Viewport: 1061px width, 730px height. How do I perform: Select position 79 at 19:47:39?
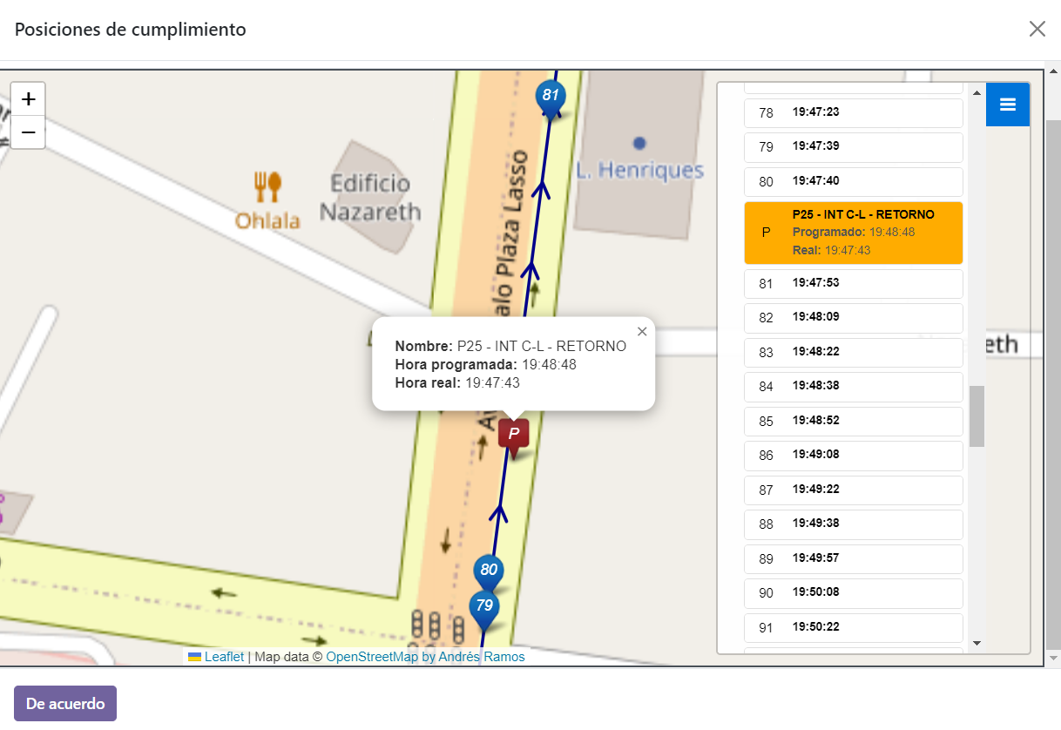pyautogui.click(x=854, y=146)
